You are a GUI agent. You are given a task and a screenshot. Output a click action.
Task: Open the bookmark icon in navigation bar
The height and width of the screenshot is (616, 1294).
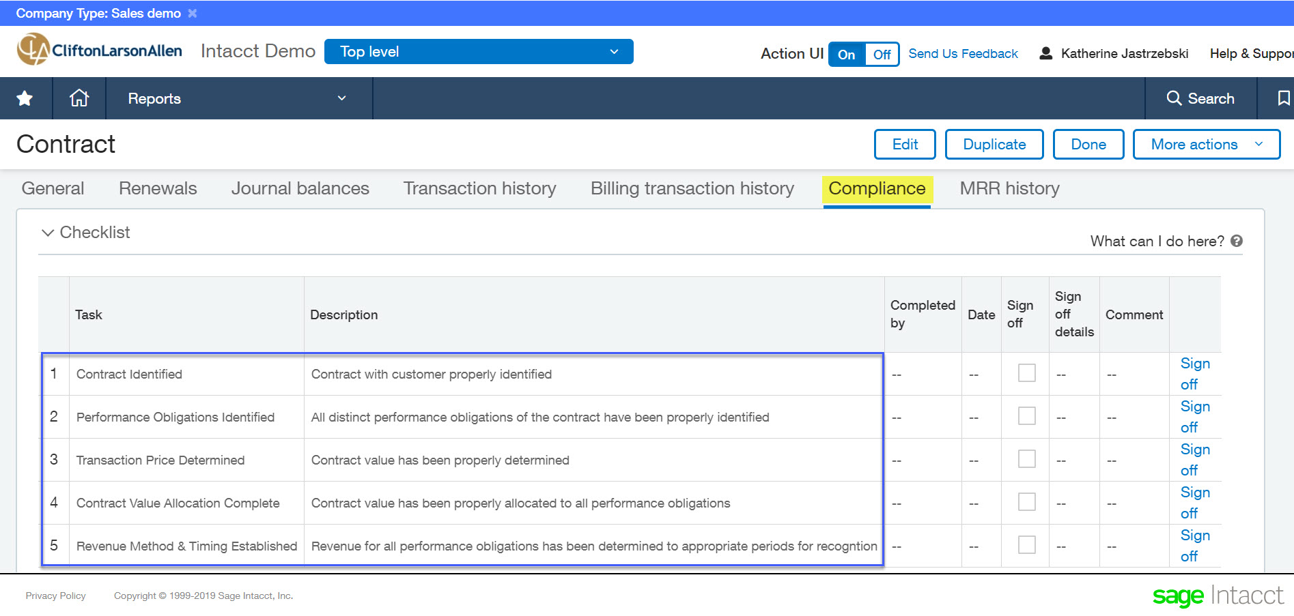[1283, 99]
